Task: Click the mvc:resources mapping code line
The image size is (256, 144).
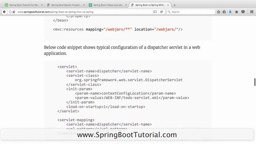Action: [118, 29]
